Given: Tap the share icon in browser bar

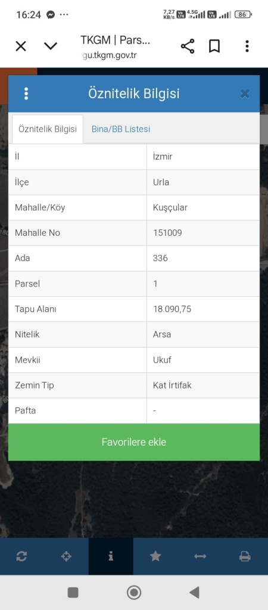Looking at the screenshot, I should 188,46.
